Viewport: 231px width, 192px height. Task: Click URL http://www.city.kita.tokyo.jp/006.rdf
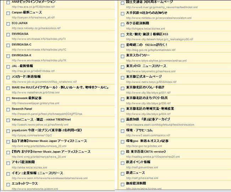click(x=148, y=103)
